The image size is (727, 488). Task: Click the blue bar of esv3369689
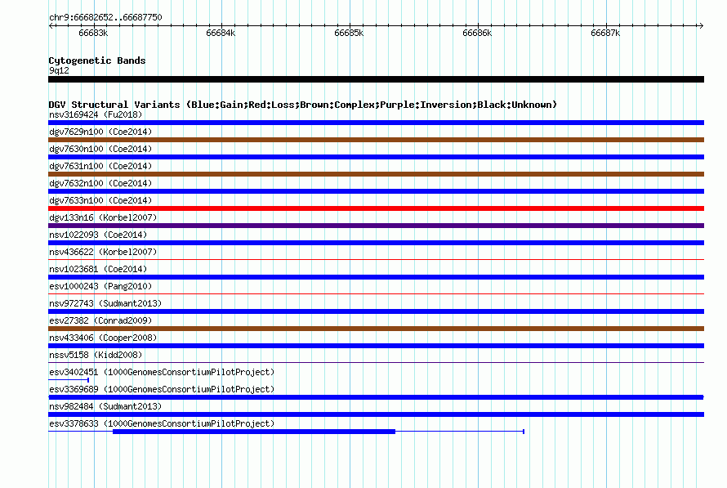[376, 397]
